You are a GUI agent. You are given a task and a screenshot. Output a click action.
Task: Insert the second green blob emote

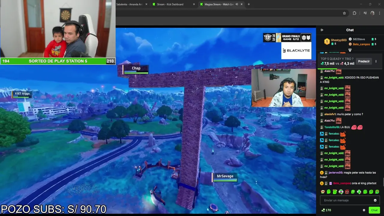pos(329,192)
